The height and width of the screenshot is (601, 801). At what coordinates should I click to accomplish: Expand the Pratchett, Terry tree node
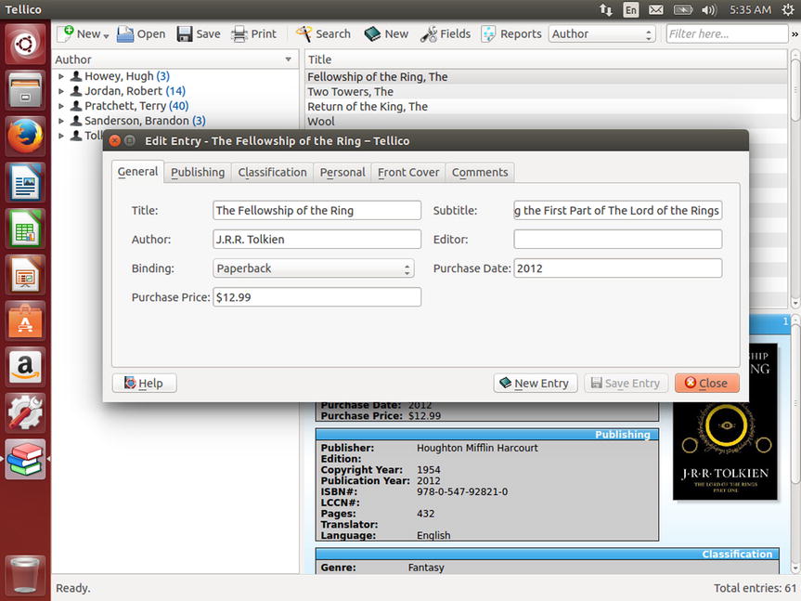61,106
